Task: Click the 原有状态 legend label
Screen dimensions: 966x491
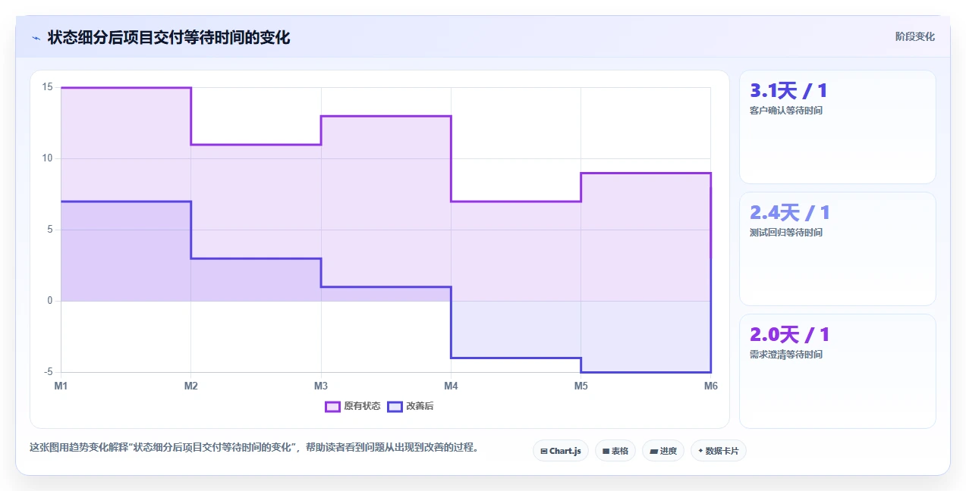Action: tap(362, 406)
